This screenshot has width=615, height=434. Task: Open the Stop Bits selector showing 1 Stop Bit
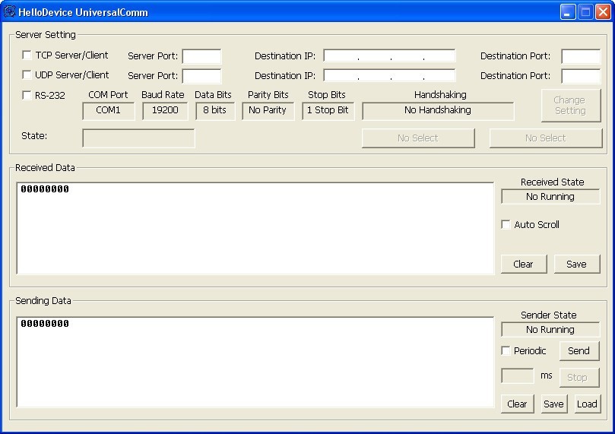(328, 110)
